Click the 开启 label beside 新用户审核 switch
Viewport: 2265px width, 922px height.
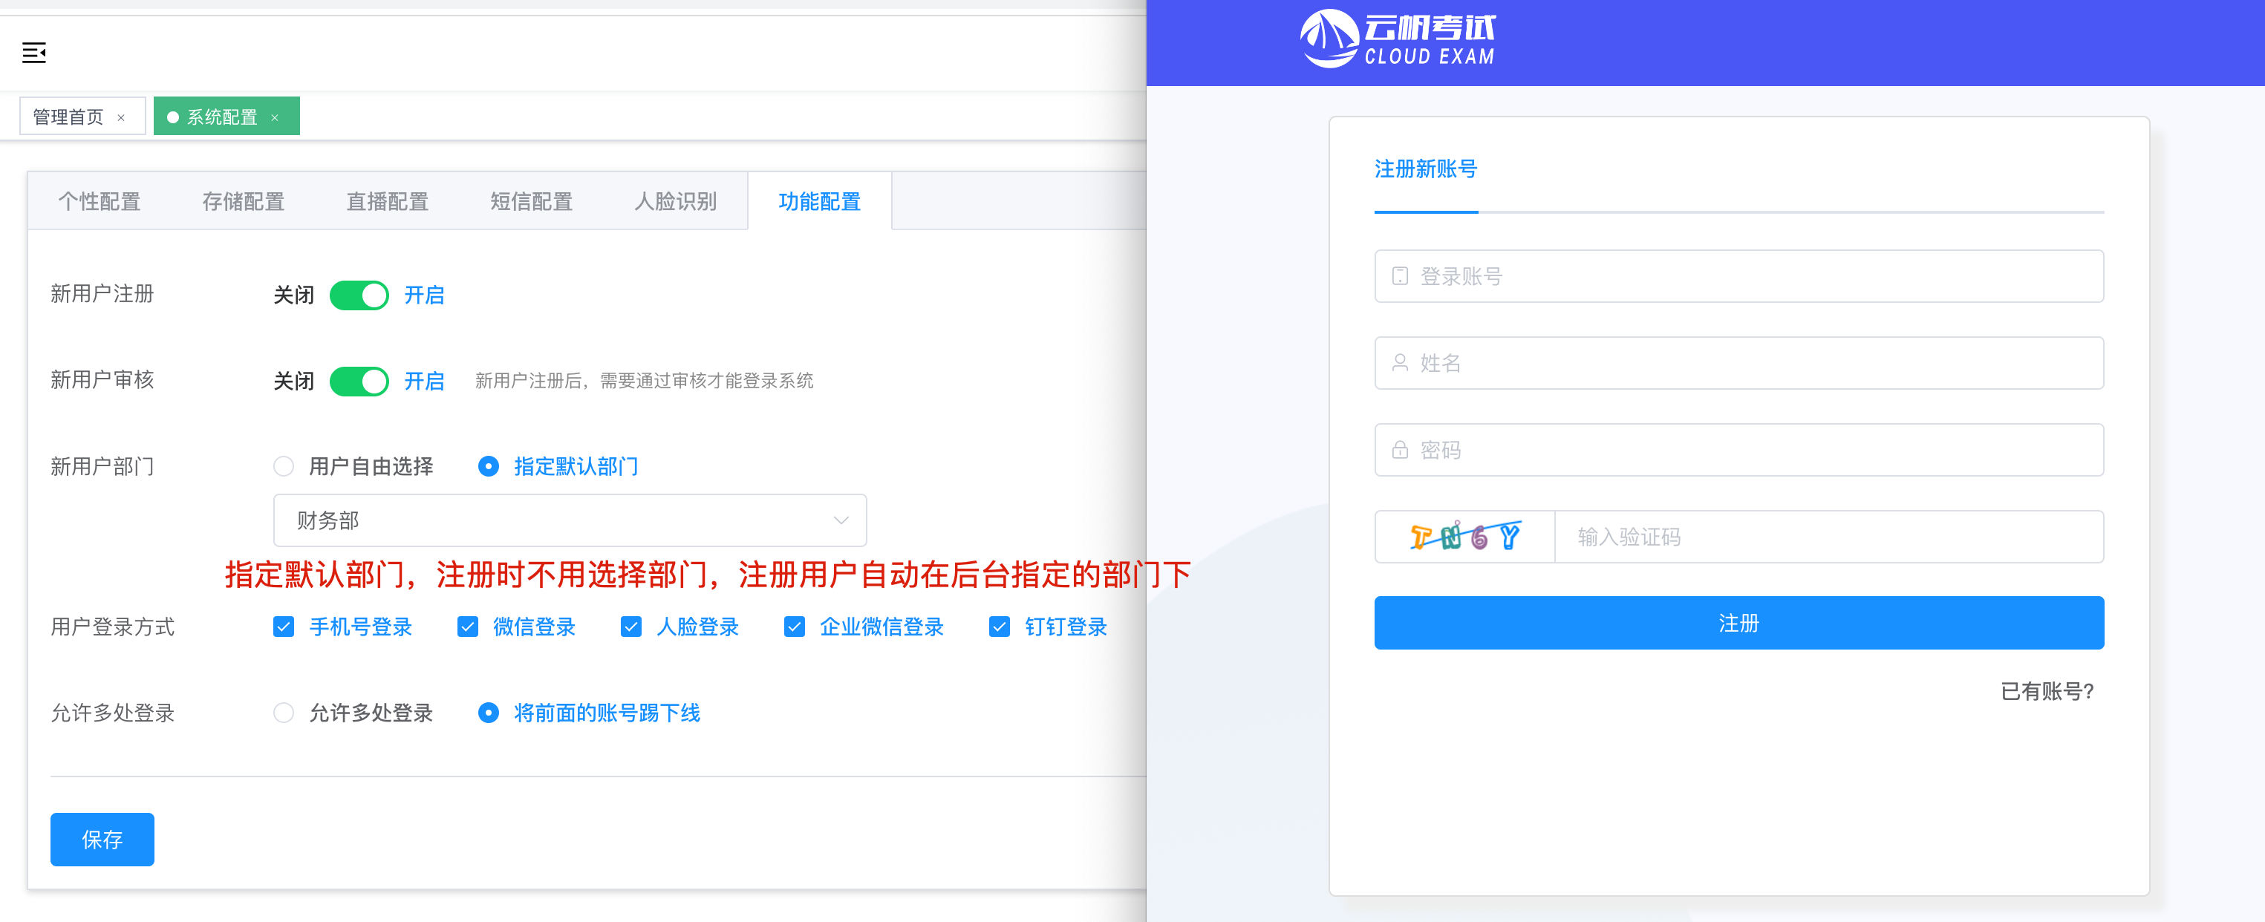[x=425, y=382]
